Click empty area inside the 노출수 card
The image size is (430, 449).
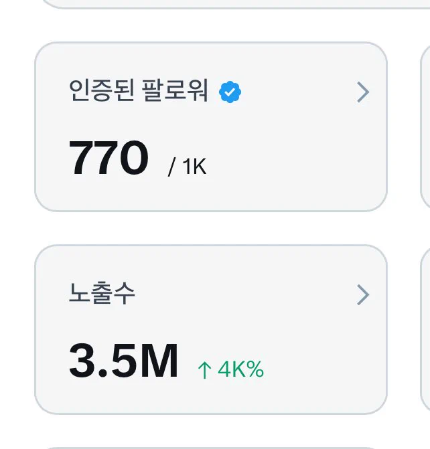pyautogui.click(x=315, y=358)
